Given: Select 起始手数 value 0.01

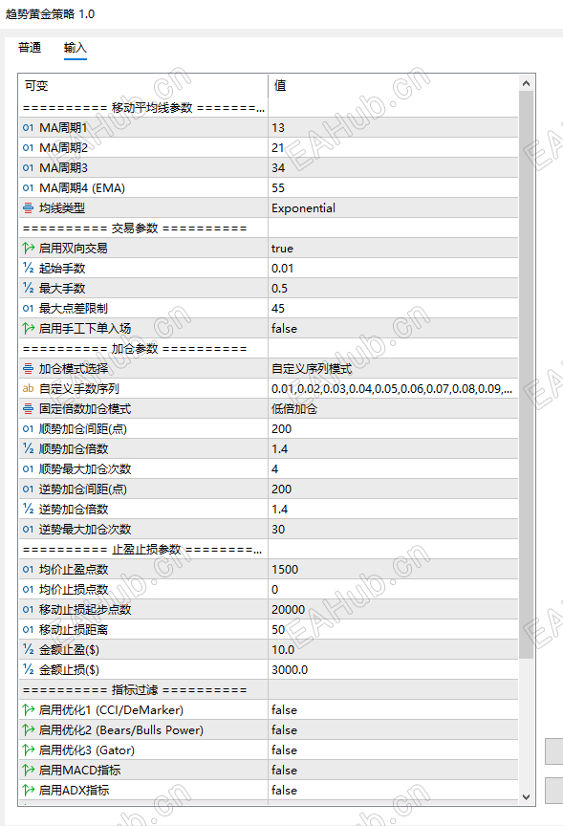Looking at the screenshot, I should click(x=393, y=268).
